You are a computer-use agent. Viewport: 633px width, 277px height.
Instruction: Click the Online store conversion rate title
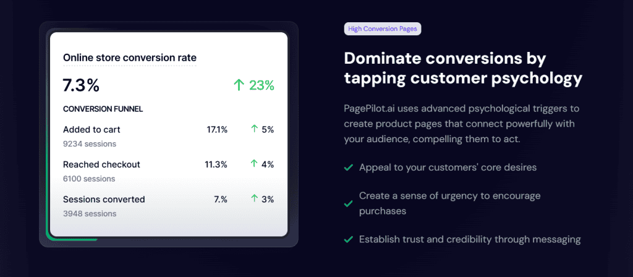130,58
